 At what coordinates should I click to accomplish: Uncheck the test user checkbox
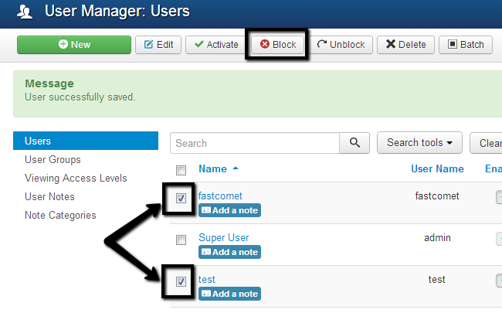[x=181, y=282]
